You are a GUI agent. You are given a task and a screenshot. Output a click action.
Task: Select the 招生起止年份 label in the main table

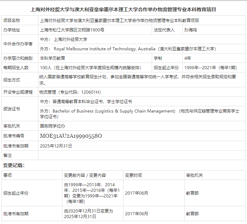(x=166, y=68)
